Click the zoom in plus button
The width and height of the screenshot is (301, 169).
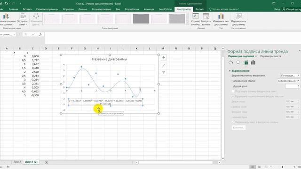(294, 167)
